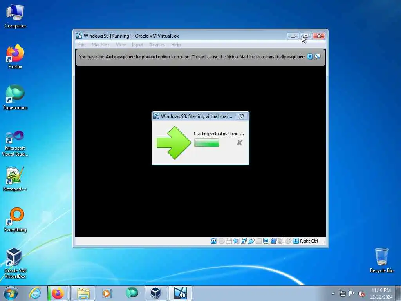The width and height of the screenshot is (401, 301).
Task: Click the Starting virtual machine progress bar
Action: [207, 143]
